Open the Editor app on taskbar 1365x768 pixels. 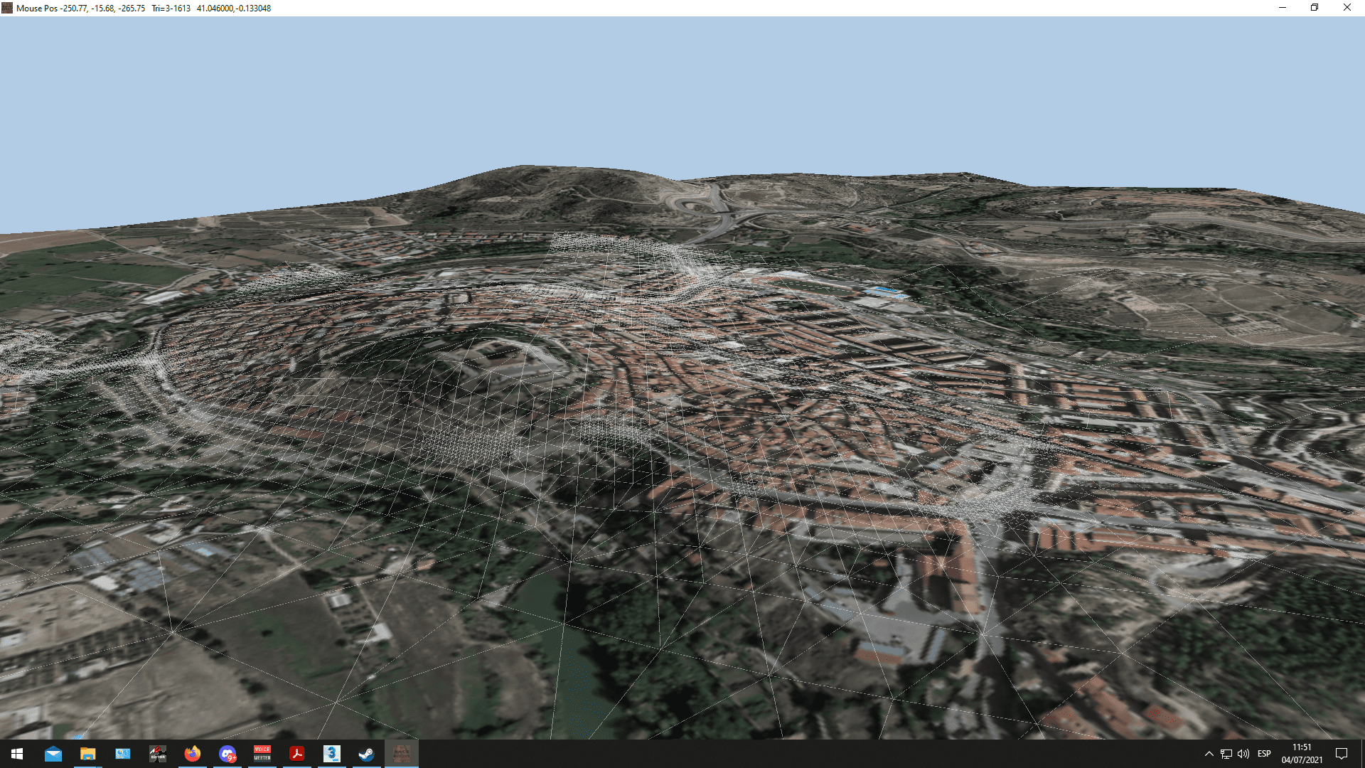tap(158, 754)
